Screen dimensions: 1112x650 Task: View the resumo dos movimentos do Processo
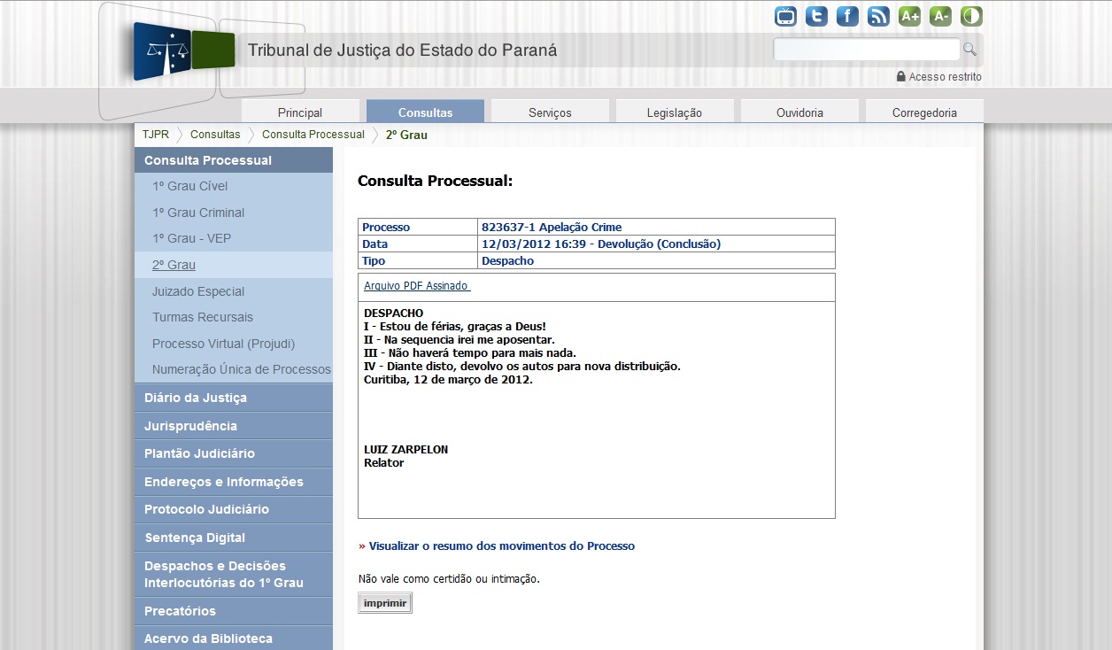(501, 546)
